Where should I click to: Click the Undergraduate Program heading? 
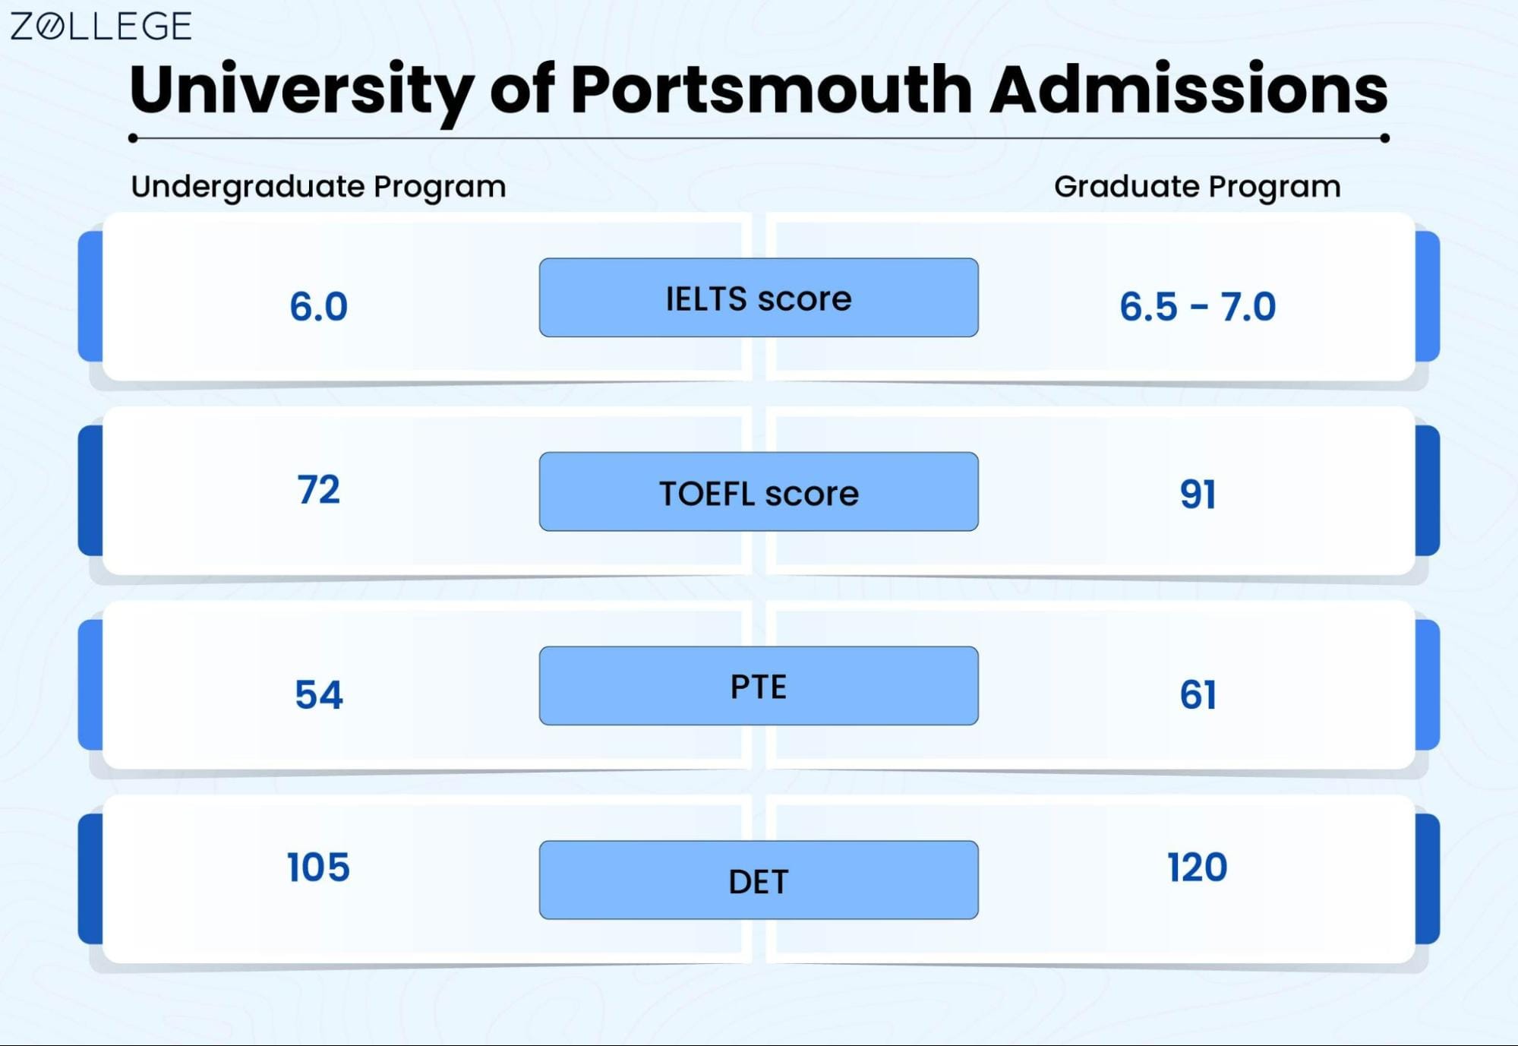click(318, 187)
